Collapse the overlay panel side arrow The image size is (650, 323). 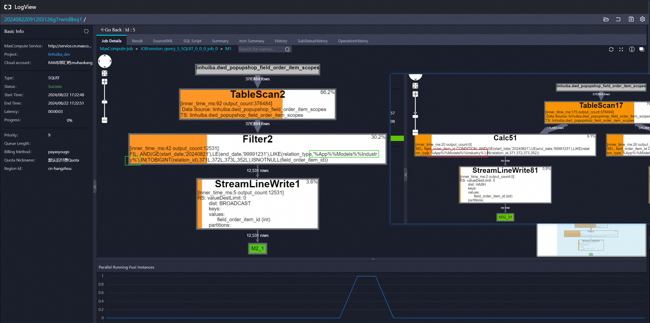[406, 175]
